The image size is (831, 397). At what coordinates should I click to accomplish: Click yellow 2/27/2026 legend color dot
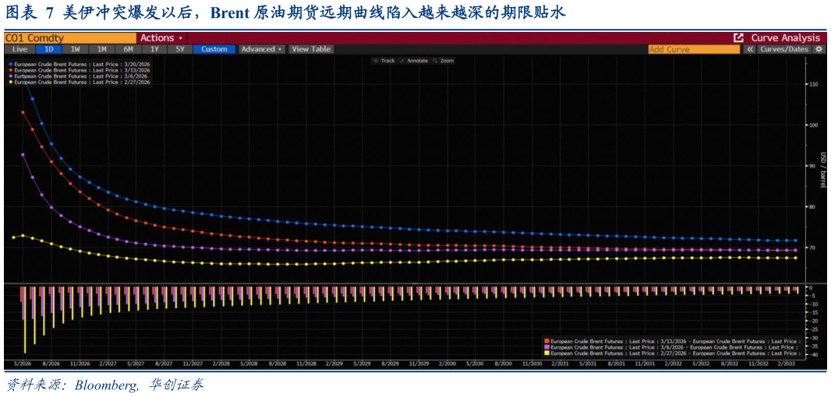10,82
